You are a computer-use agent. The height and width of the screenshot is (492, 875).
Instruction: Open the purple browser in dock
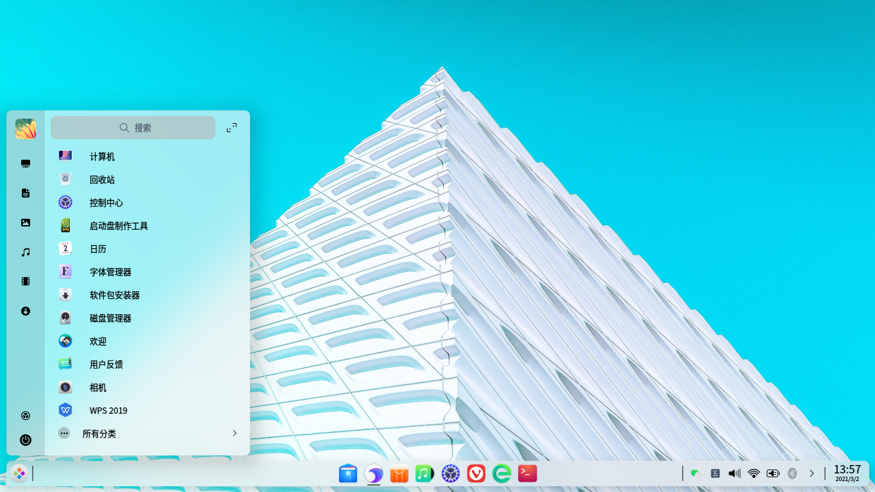click(374, 473)
